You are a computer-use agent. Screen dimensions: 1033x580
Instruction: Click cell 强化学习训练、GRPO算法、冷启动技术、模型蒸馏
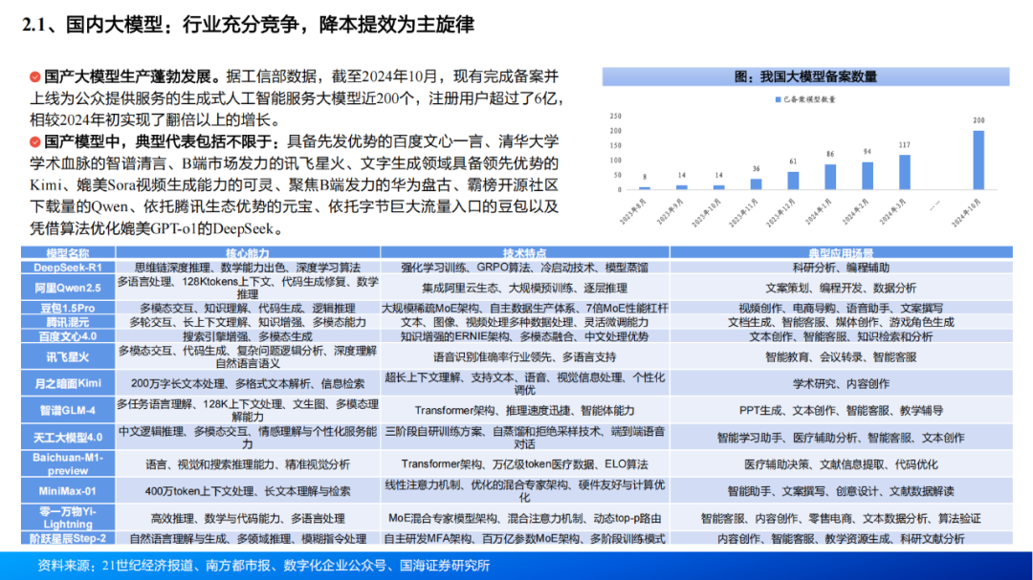click(524, 268)
